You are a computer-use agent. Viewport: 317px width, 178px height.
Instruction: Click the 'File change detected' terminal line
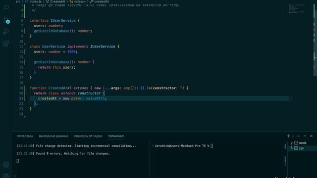click(76, 146)
